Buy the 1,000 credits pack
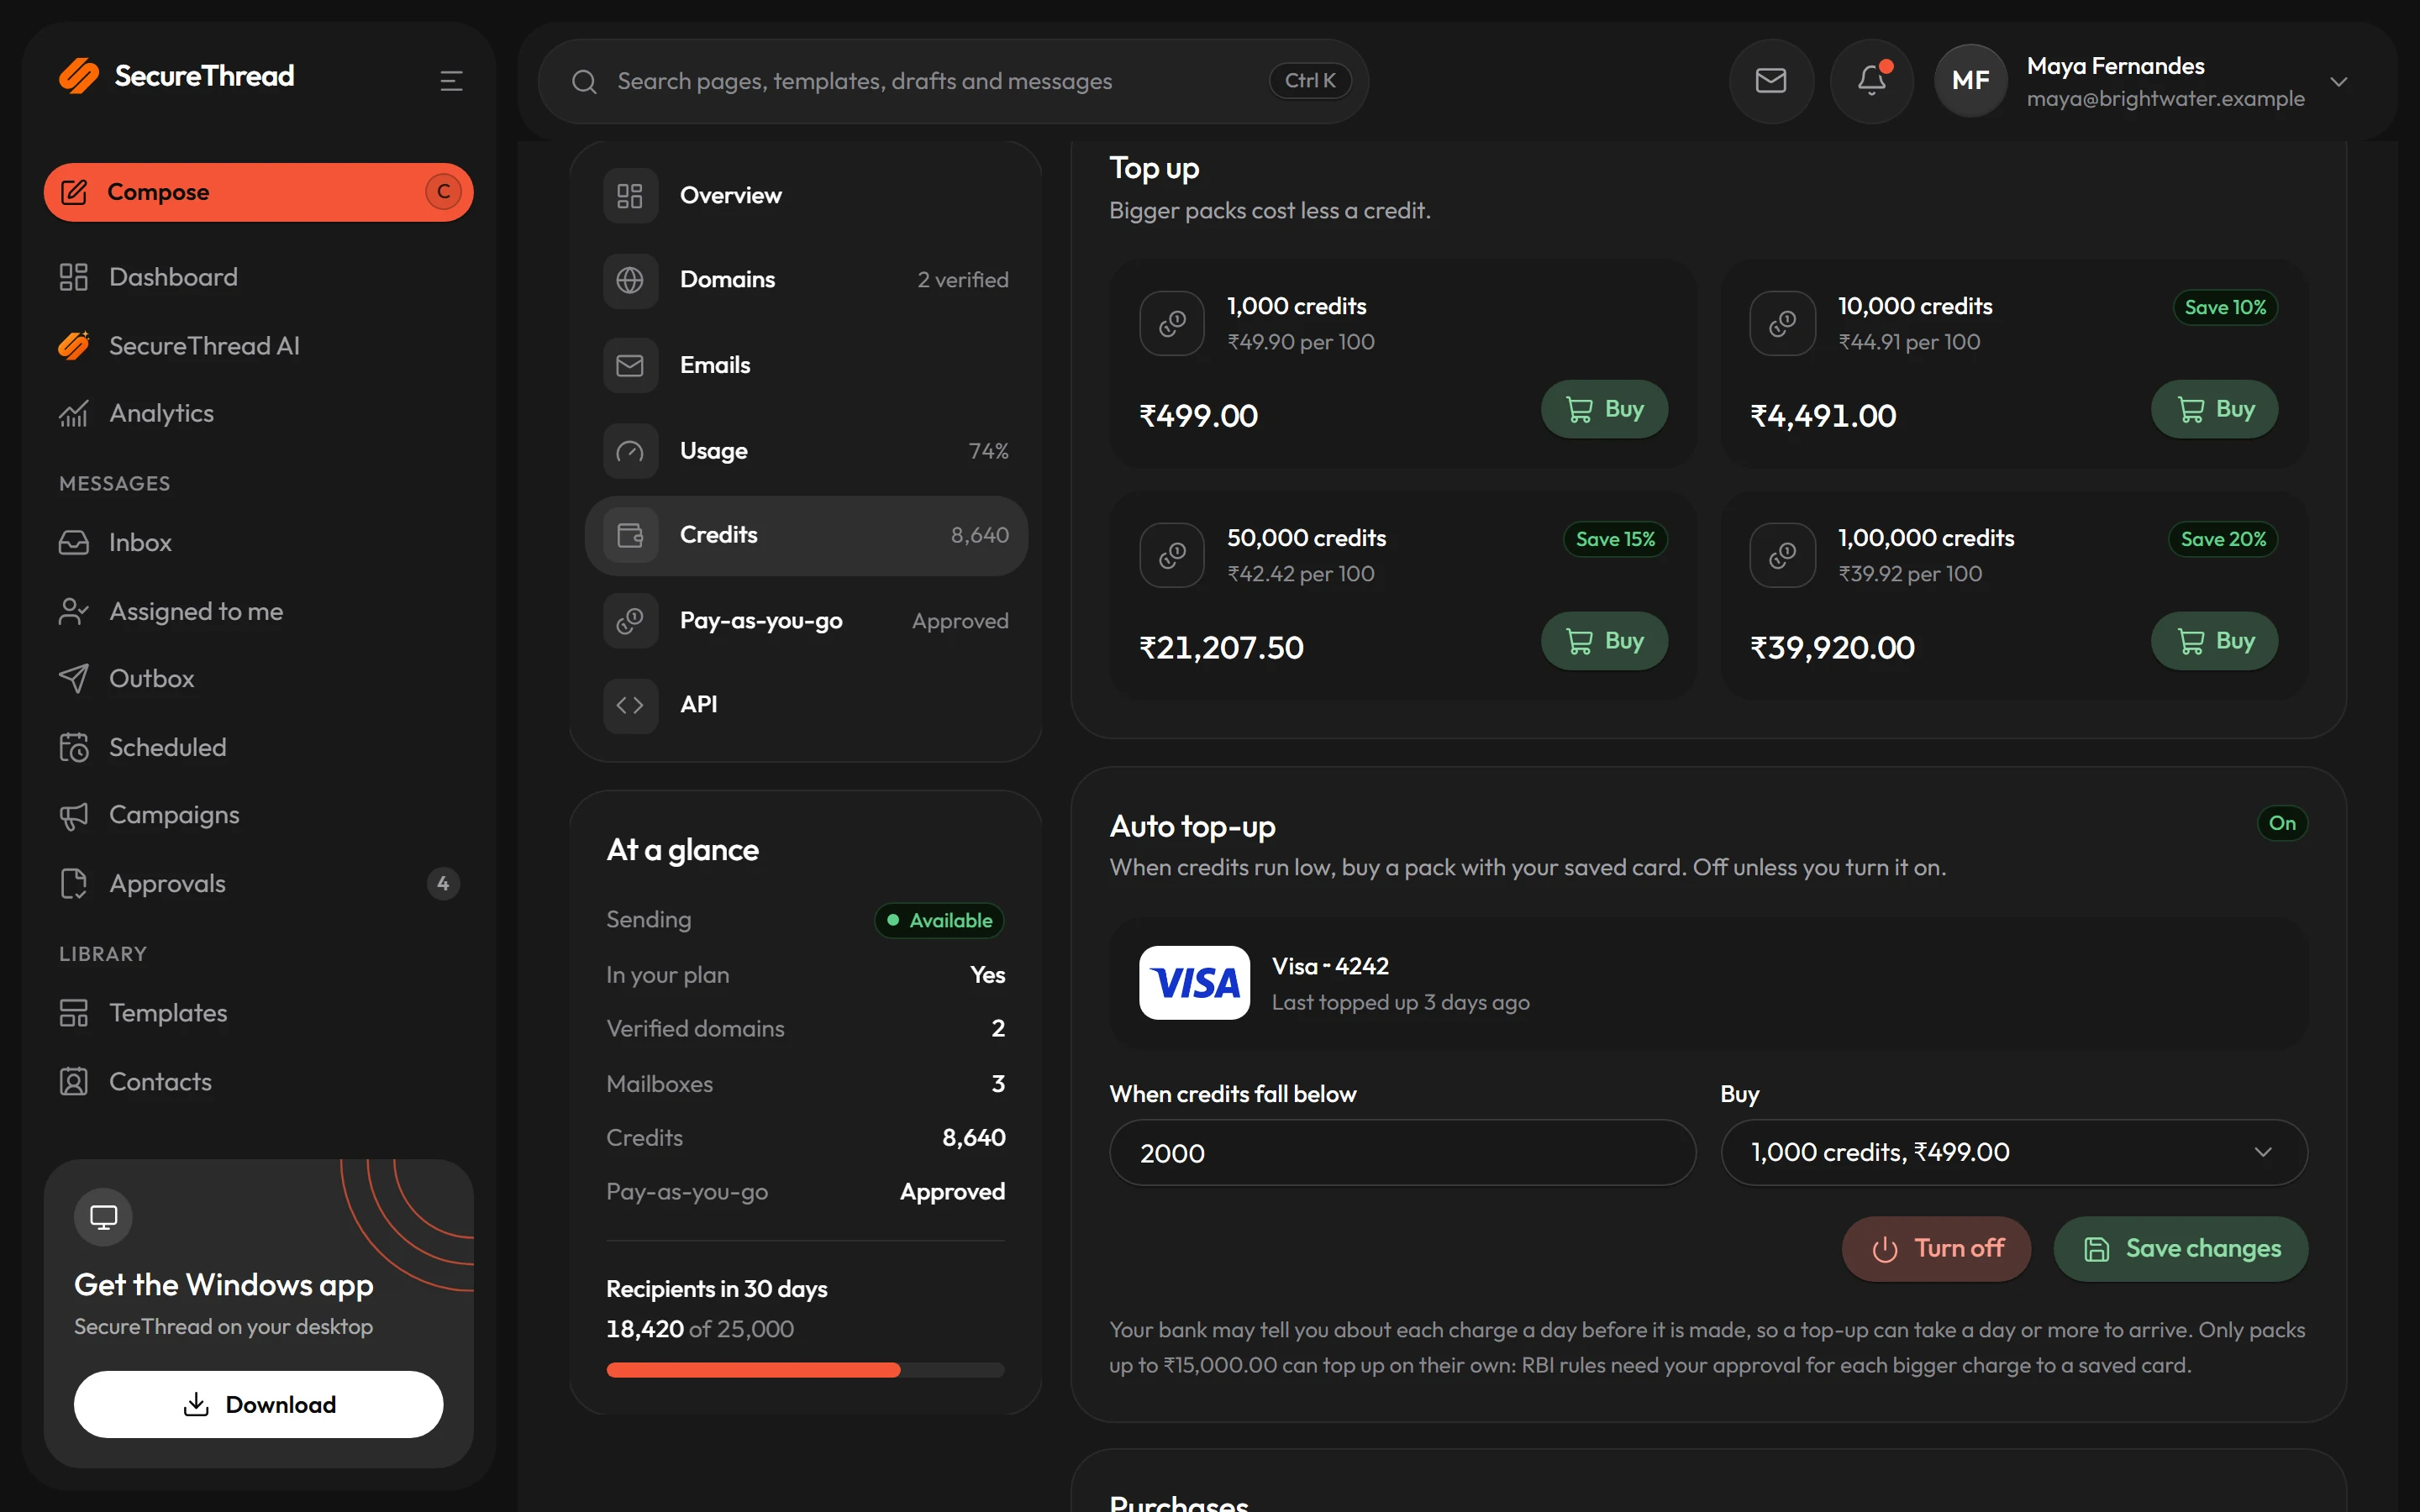Viewport: 2420px width, 1512px height. click(1604, 409)
